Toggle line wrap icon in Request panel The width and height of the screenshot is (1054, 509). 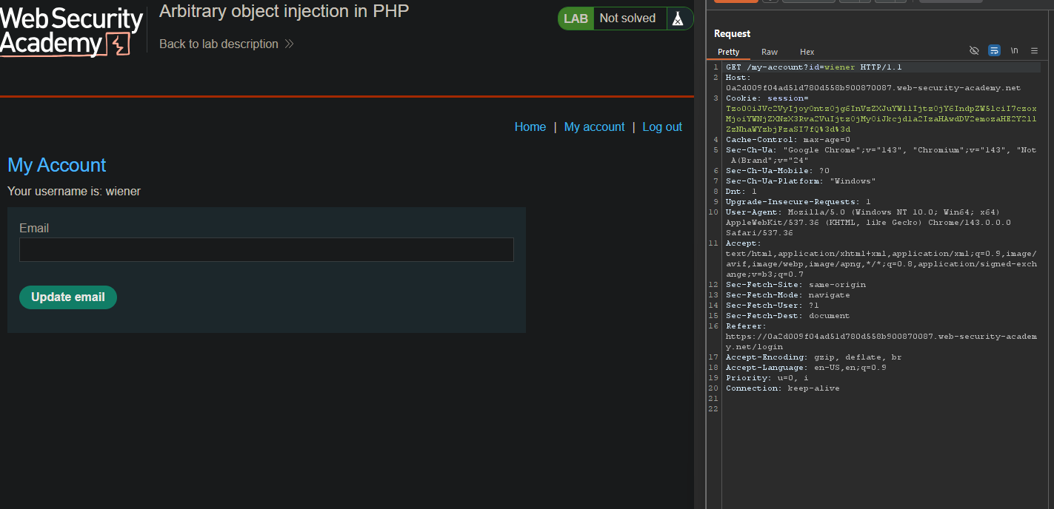coord(994,51)
